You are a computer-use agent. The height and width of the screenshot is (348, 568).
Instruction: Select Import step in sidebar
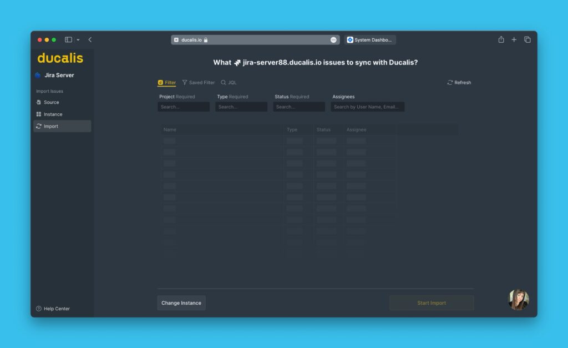pyautogui.click(x=50, y=127)
